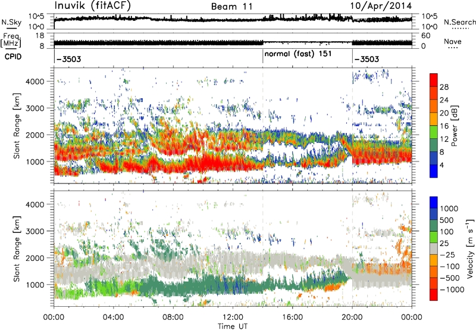Click the '08:00' time axis label
The width and height of the screenshot is (476, 330).
pos(173,317)
